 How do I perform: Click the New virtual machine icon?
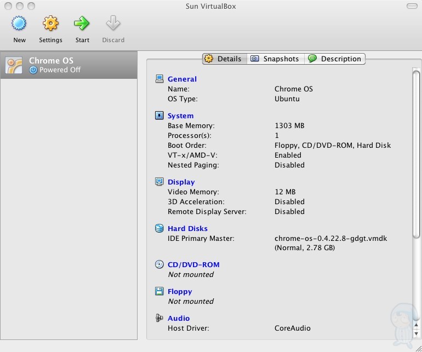19,24
